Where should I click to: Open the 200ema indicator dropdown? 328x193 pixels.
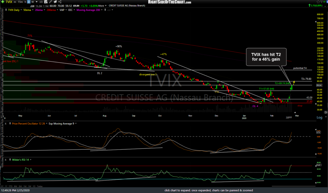(x=57, y=10)
